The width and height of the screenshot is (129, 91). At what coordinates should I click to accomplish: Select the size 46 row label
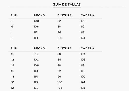(12, 71)
